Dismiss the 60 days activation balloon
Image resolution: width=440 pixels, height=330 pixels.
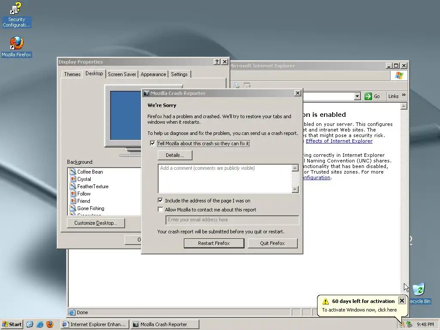coord(402,300)
